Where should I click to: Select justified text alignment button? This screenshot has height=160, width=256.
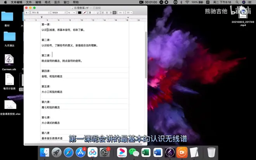pyautogui.click(x=114, y=13)
